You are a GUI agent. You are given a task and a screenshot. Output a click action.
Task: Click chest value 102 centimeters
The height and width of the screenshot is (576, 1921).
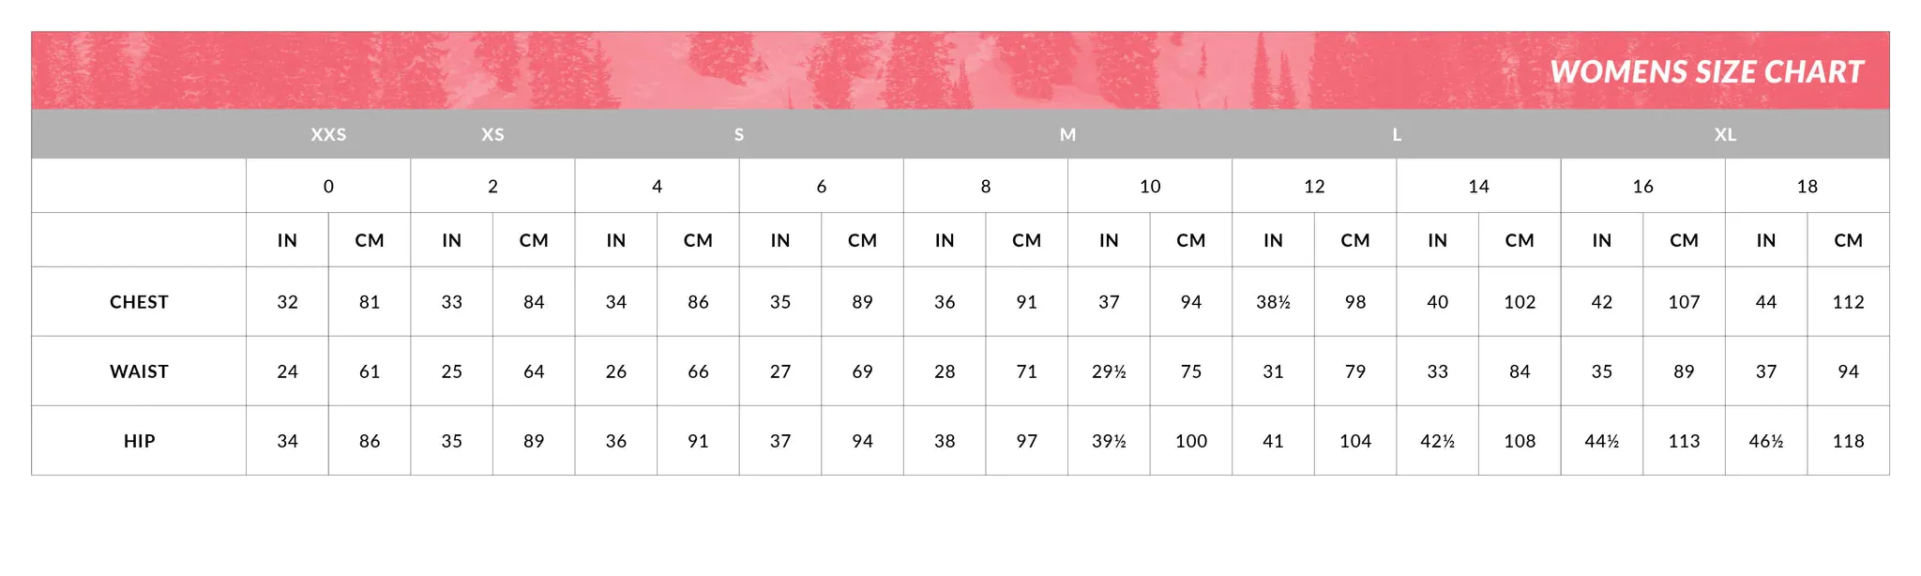(x=1520, y=302)
